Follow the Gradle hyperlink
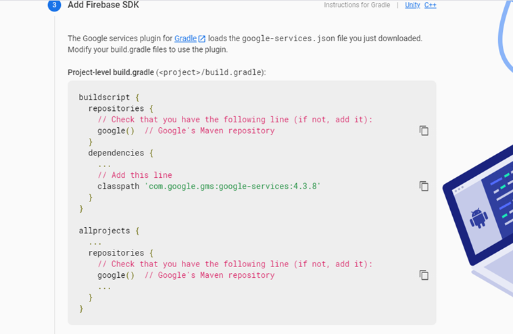Image resolution: width=513 pixels, height=334 pixels. pyautogui.click(x=185, y=39)
